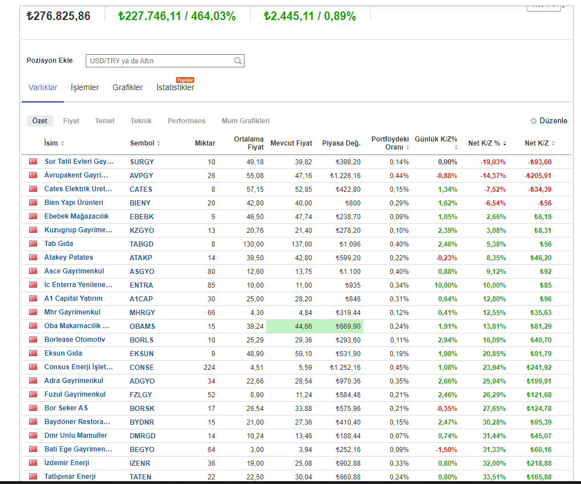Click the ₺276.825,86 portfolio total

coord(58,16)
